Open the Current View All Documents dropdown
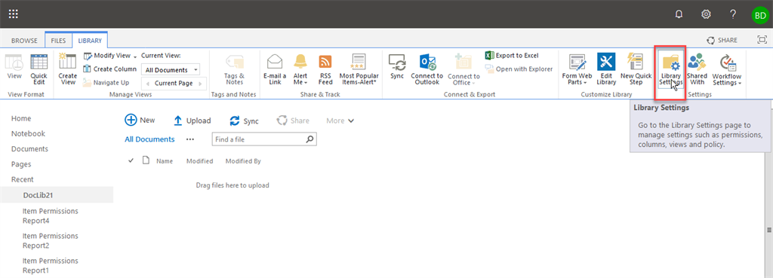Viewport: 773px width, 278px height. tap(171, 70)
